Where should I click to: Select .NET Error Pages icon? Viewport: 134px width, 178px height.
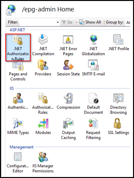click(68, 45)
